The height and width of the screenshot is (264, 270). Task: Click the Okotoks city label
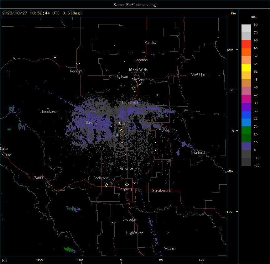point(129,219)
